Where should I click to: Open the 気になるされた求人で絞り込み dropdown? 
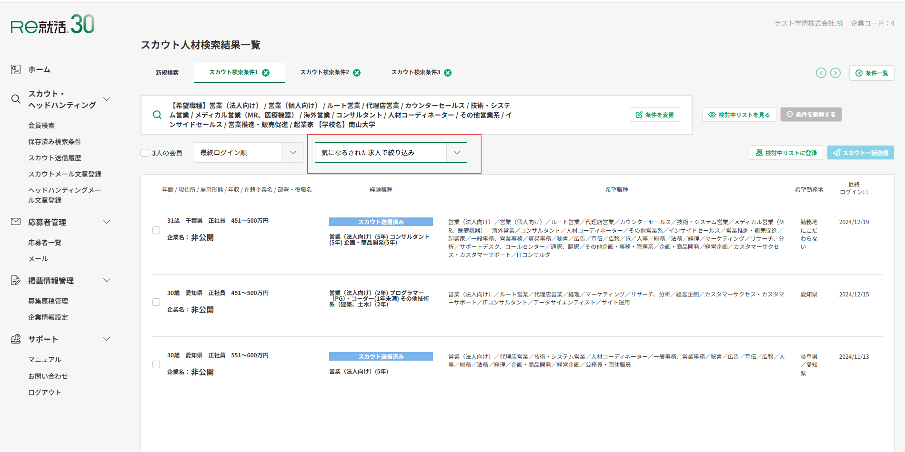tap(391, 153)
